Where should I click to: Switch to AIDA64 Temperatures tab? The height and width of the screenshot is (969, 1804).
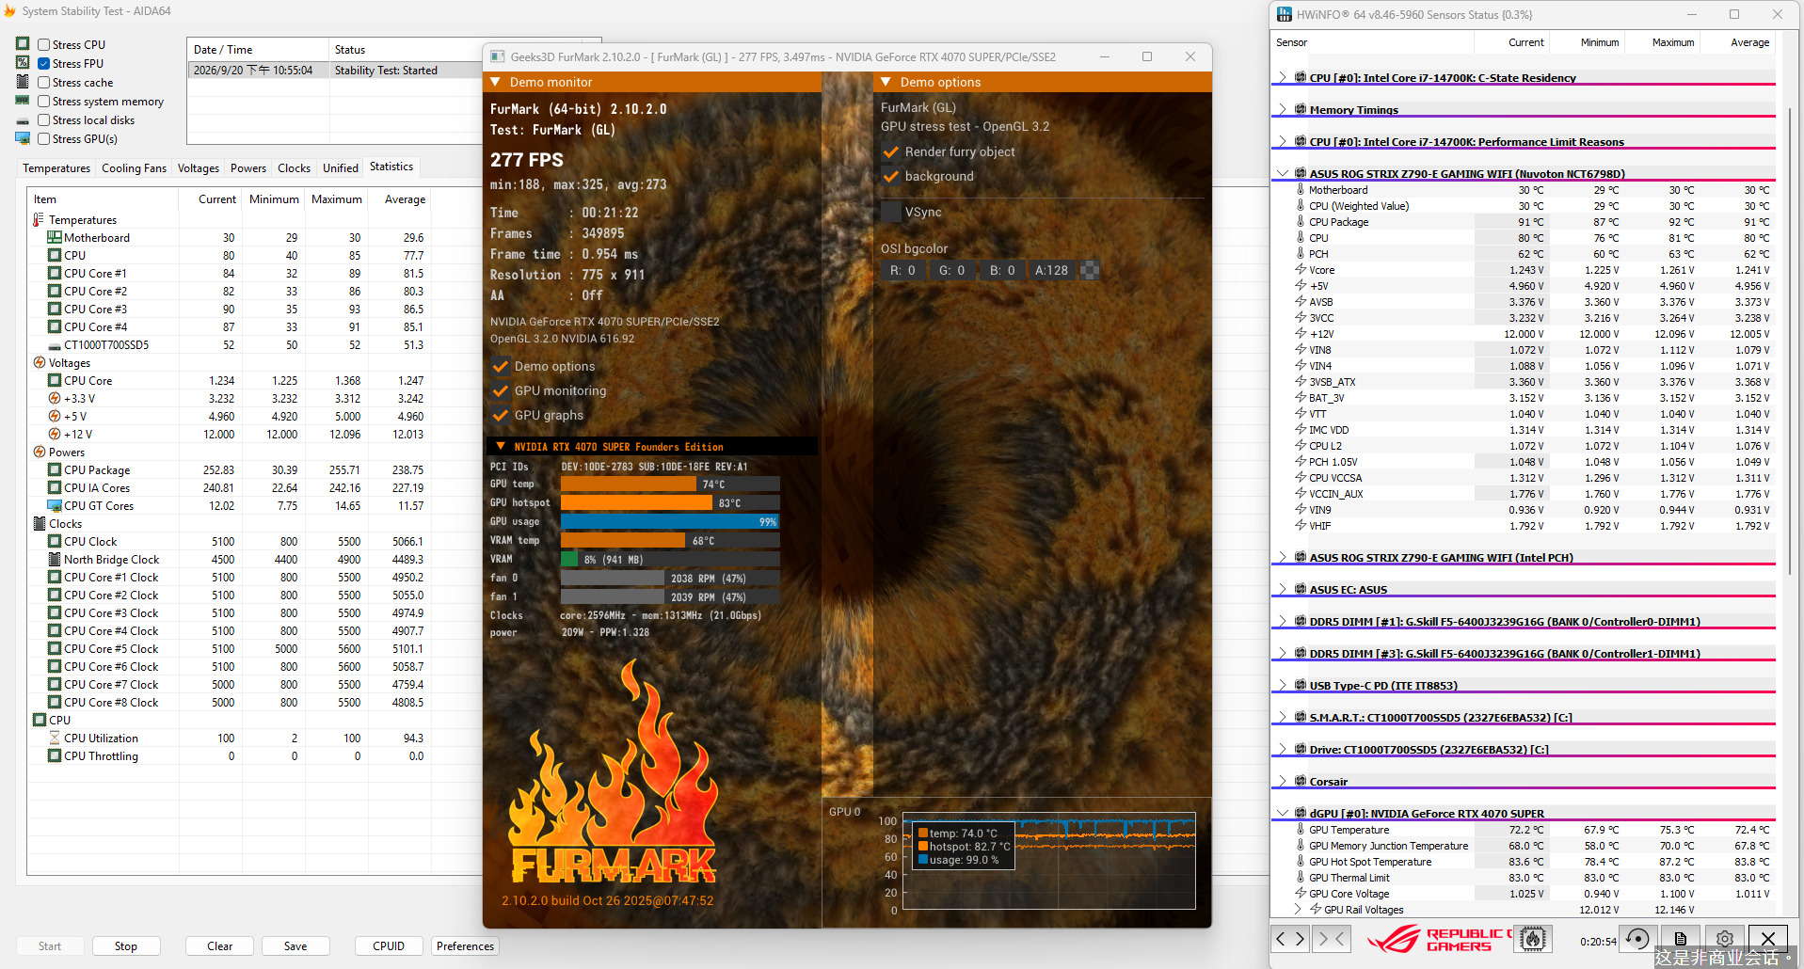click(56, 168)
